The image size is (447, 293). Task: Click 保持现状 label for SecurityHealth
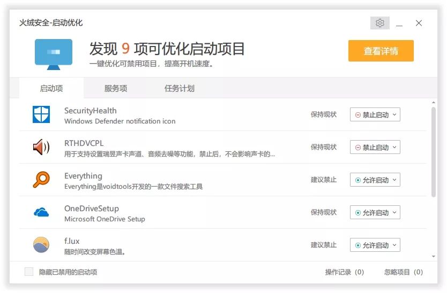pos(324,114)
